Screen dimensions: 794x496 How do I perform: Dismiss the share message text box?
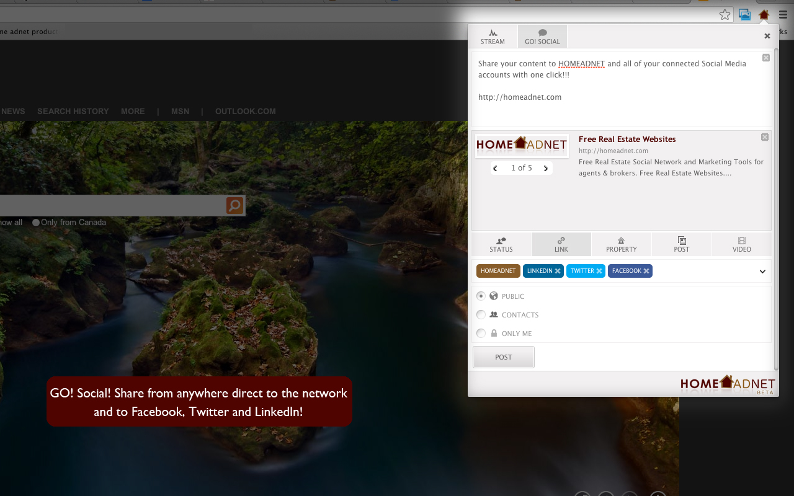(766, 58)
